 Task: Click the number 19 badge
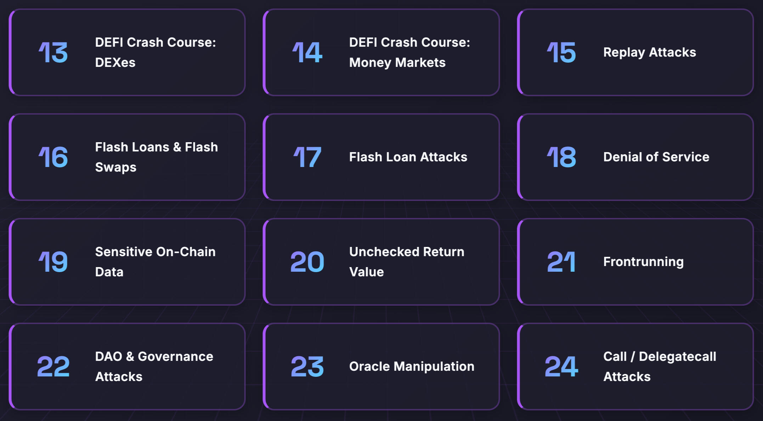tap(53, 262)
